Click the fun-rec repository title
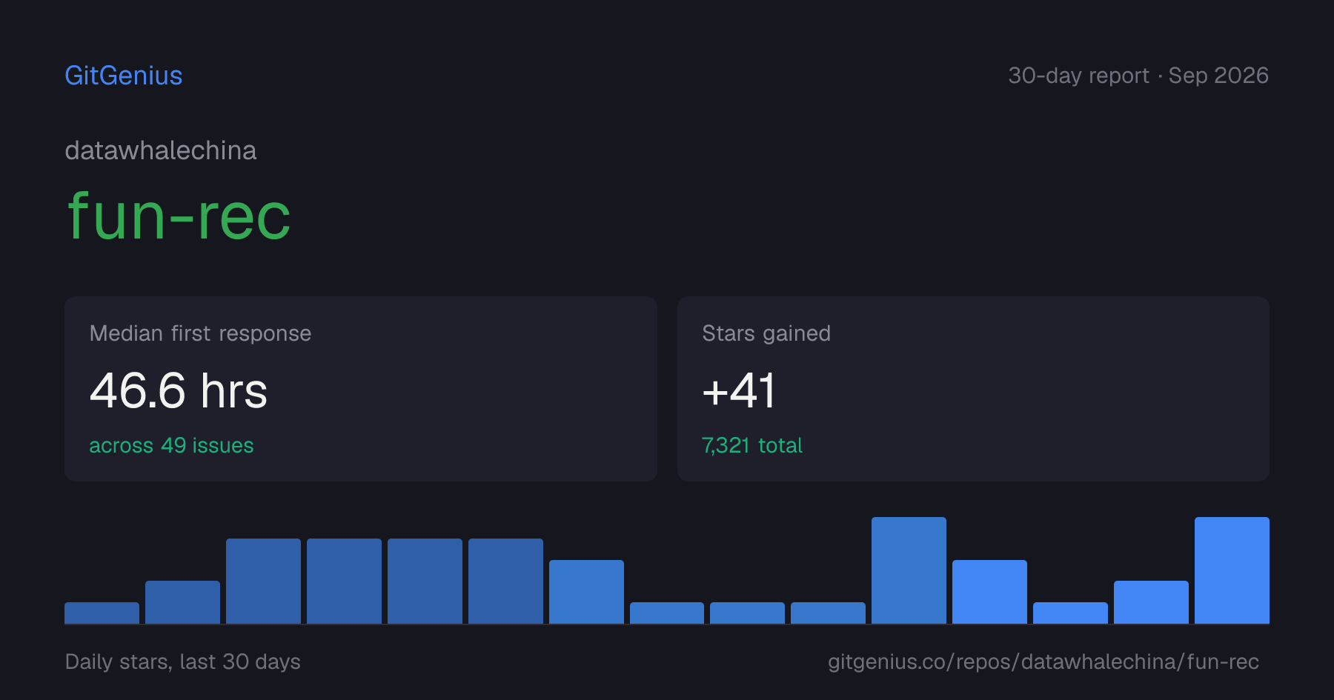 [179, 216]
